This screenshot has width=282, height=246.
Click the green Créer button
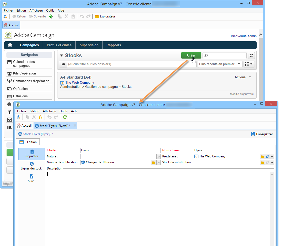[x=191, y=55]
